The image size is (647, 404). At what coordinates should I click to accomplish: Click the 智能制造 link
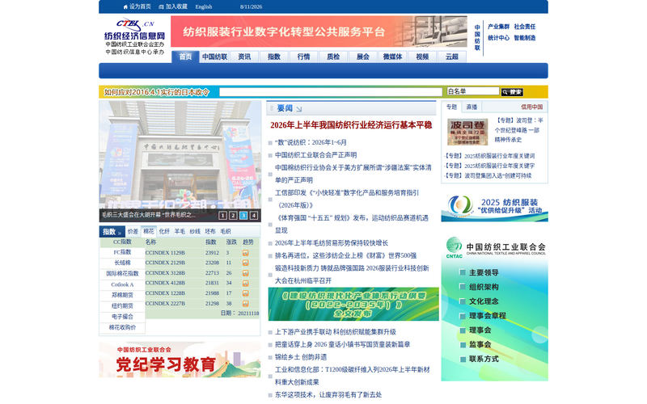coord(525,38)
